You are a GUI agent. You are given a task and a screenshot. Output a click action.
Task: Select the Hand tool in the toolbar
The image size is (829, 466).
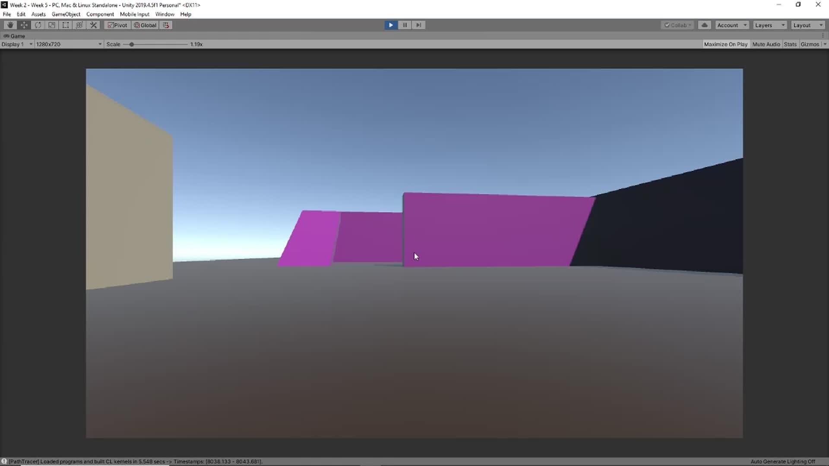point(9,25)
